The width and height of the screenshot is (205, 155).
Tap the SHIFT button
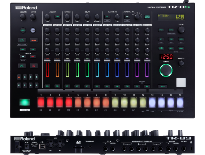point(23,30)
